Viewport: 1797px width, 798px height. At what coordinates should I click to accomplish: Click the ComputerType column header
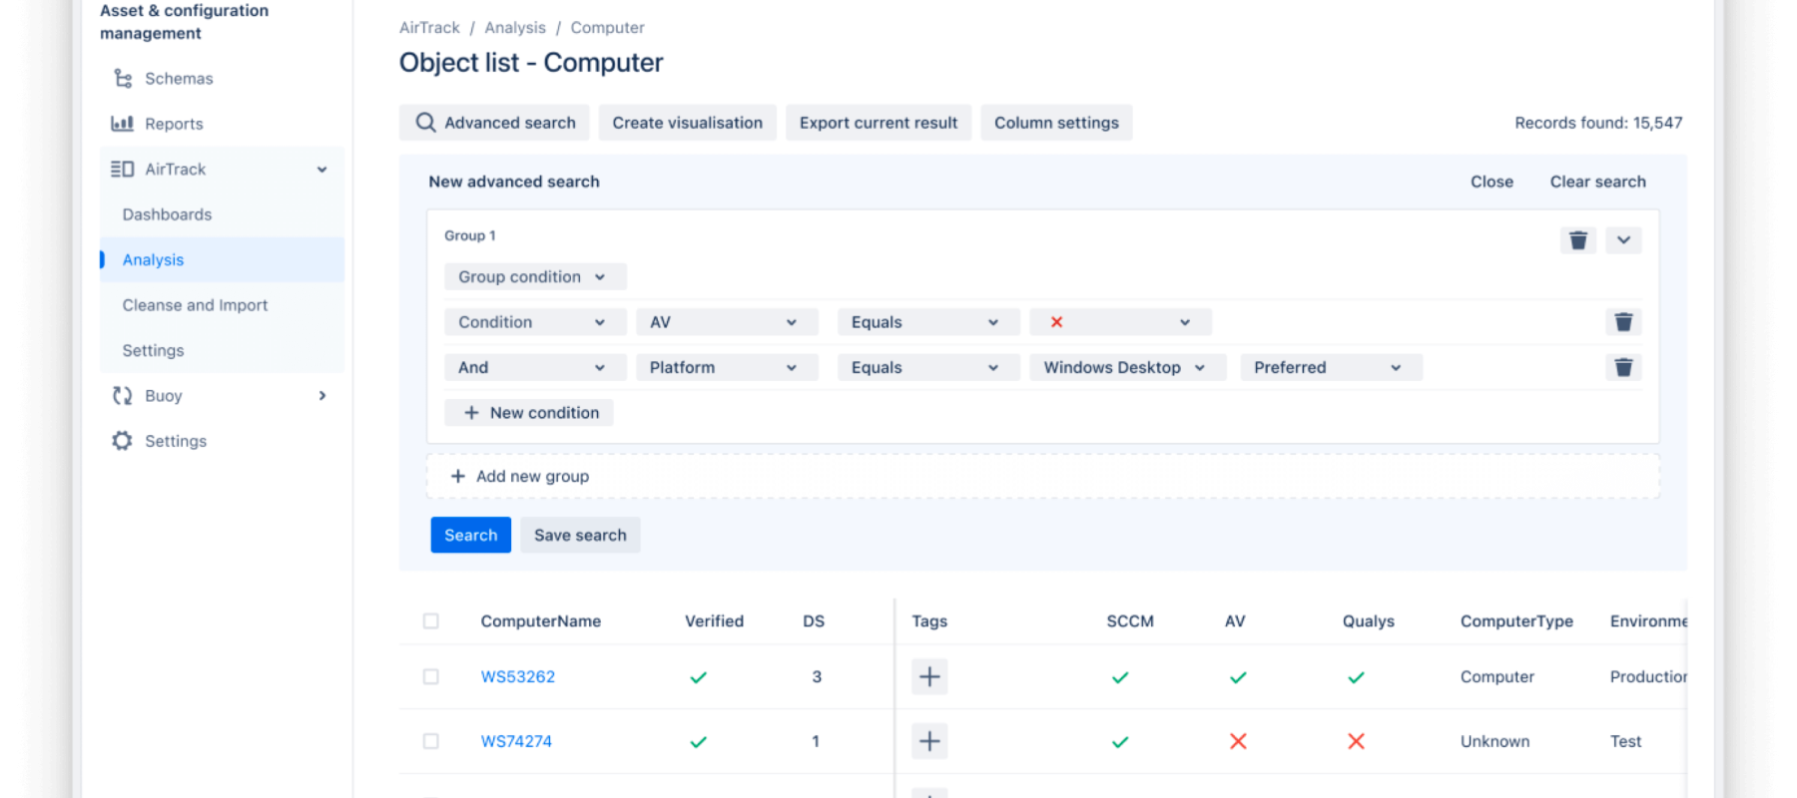[x=1515, y=621]
